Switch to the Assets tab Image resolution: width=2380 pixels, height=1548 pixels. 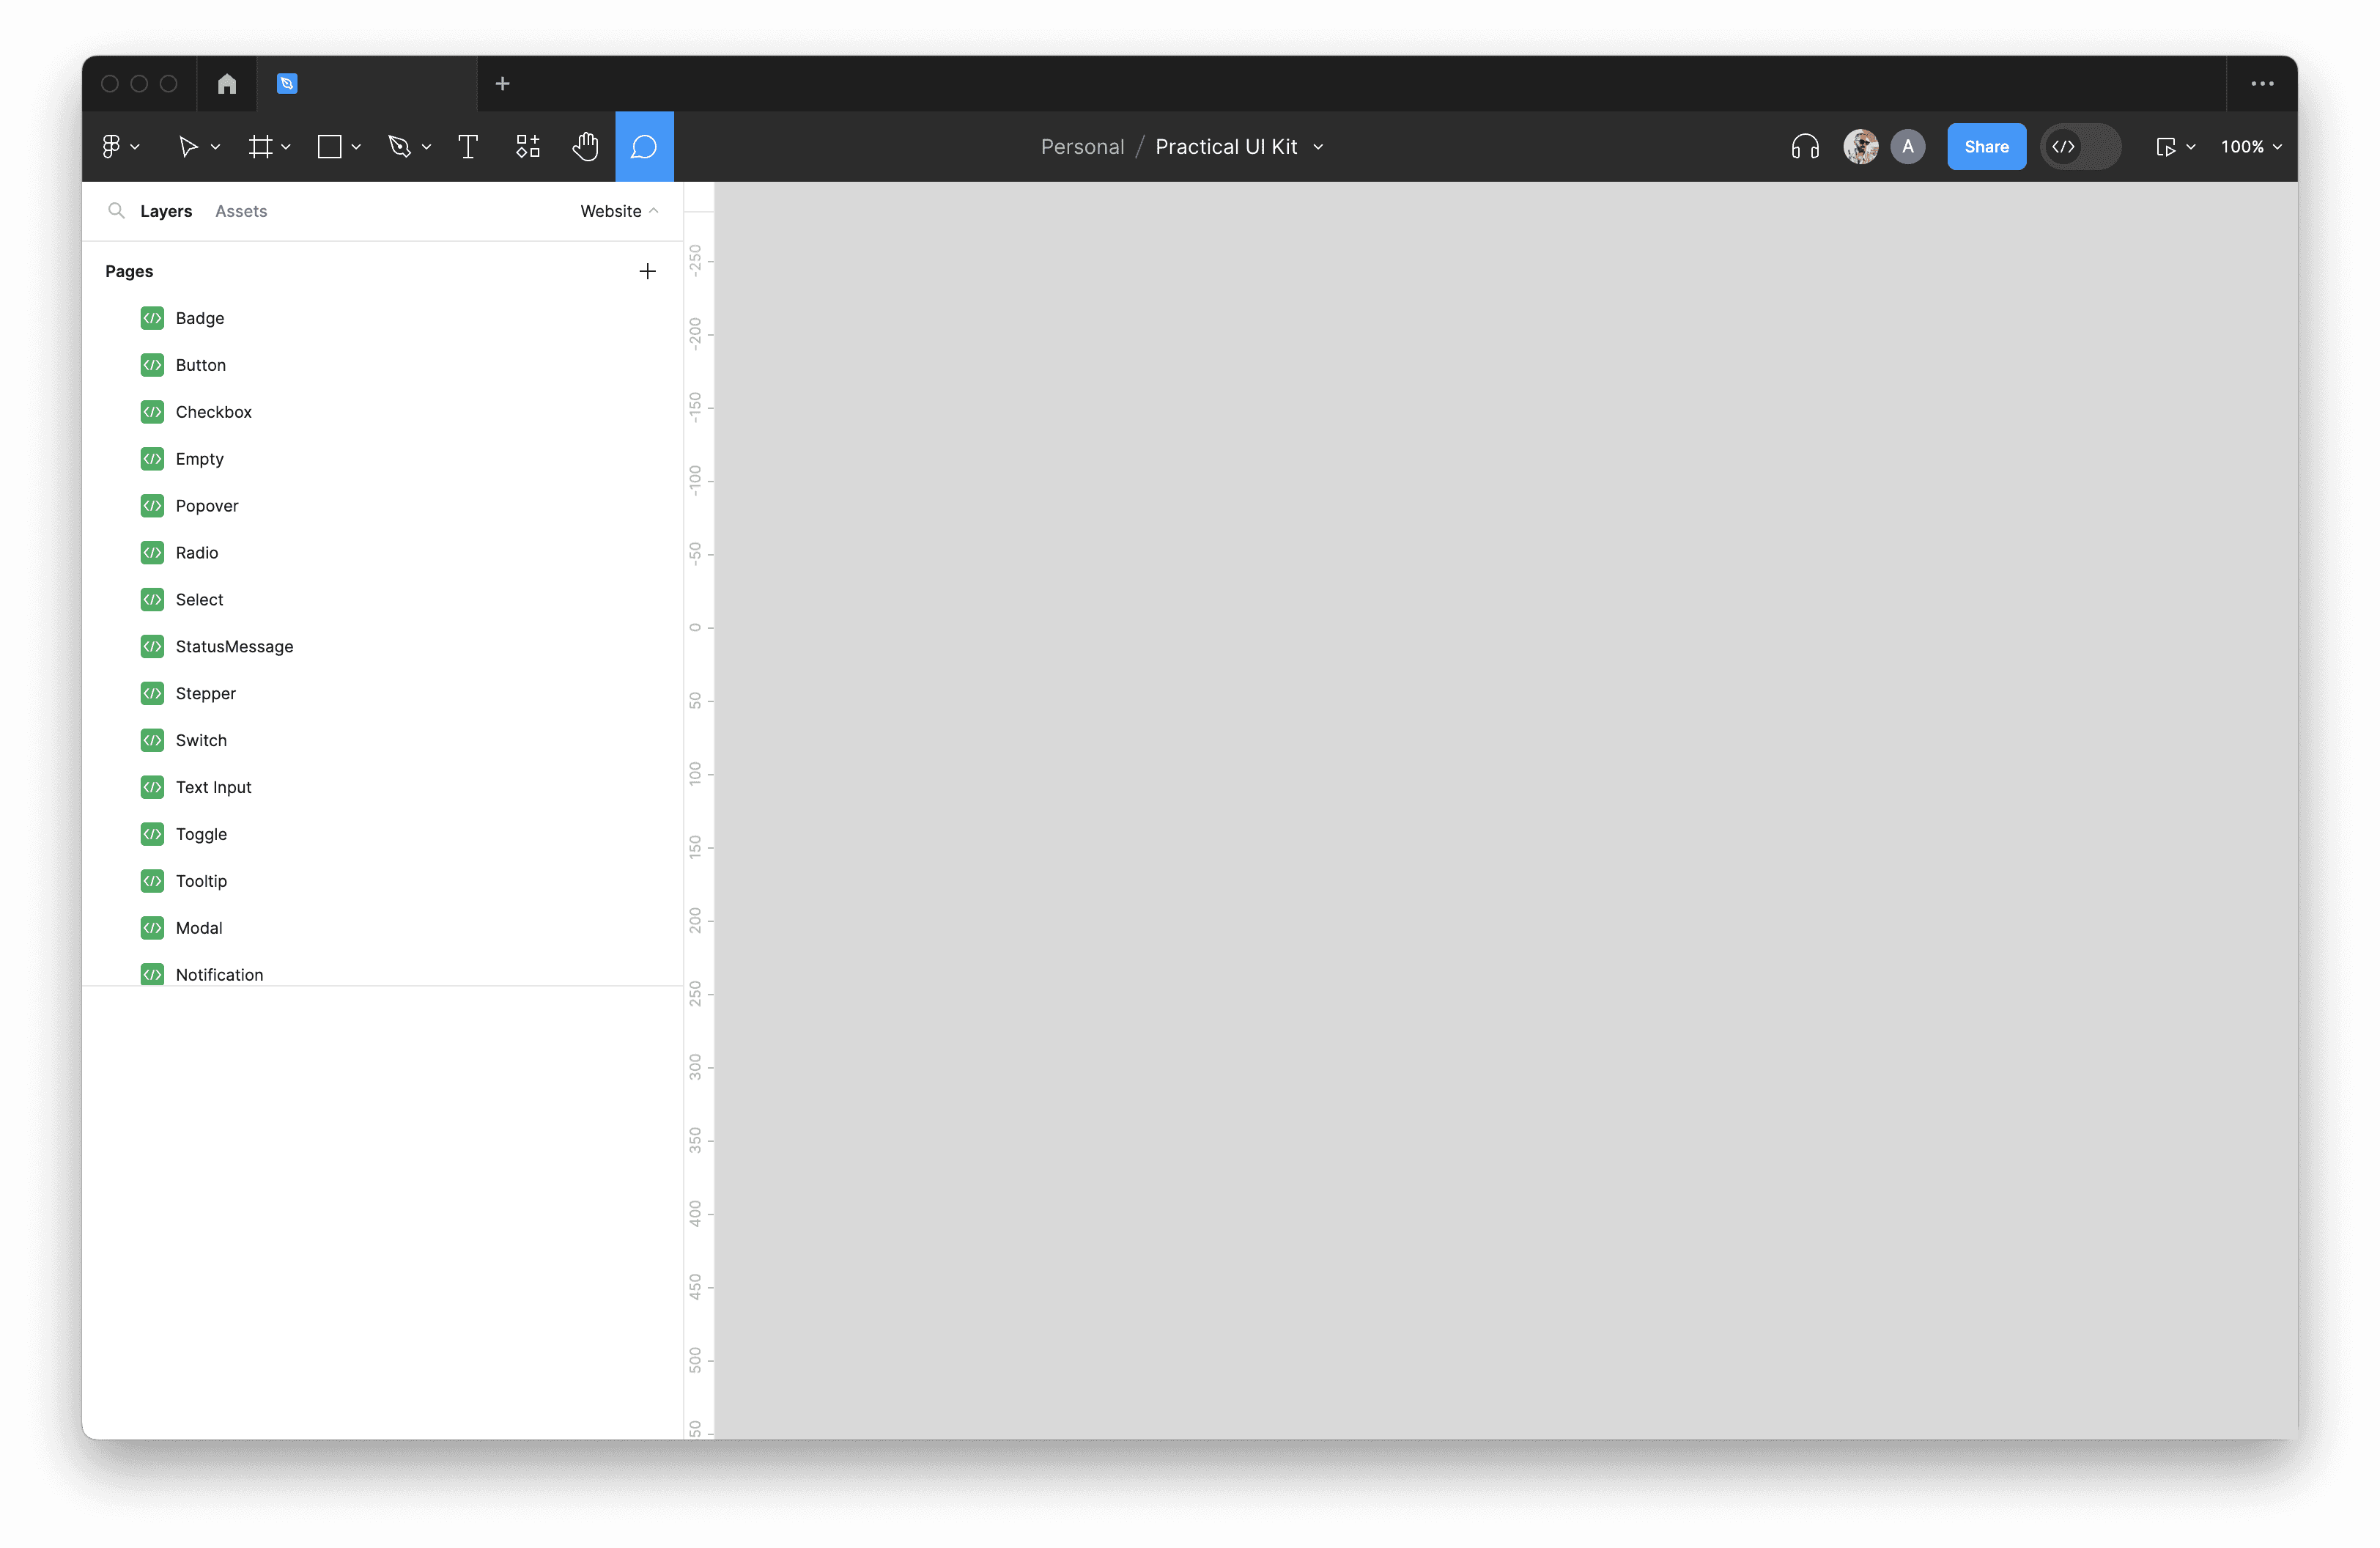241,211
